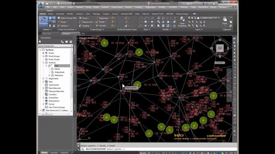The width and height of the screenshot is (275, 154).
Task: Expand the Create Ground Data panel
Action: point(67,30)
